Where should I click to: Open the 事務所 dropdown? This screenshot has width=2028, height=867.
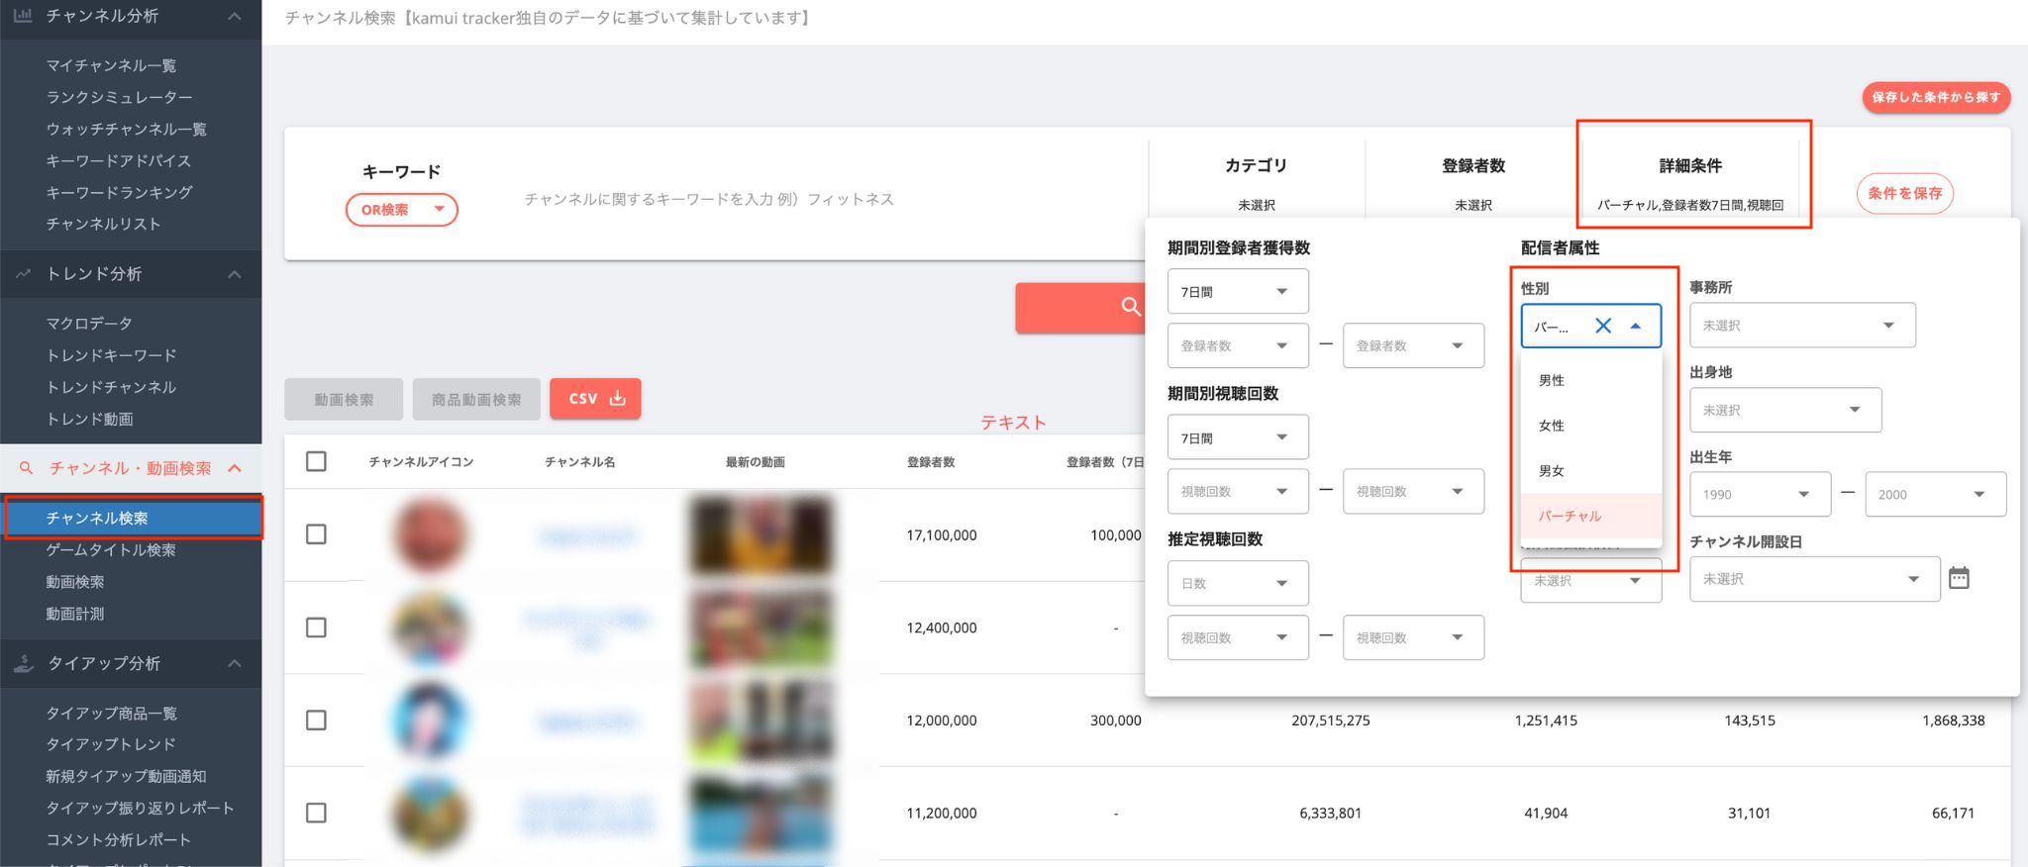tap(1801, 326)
